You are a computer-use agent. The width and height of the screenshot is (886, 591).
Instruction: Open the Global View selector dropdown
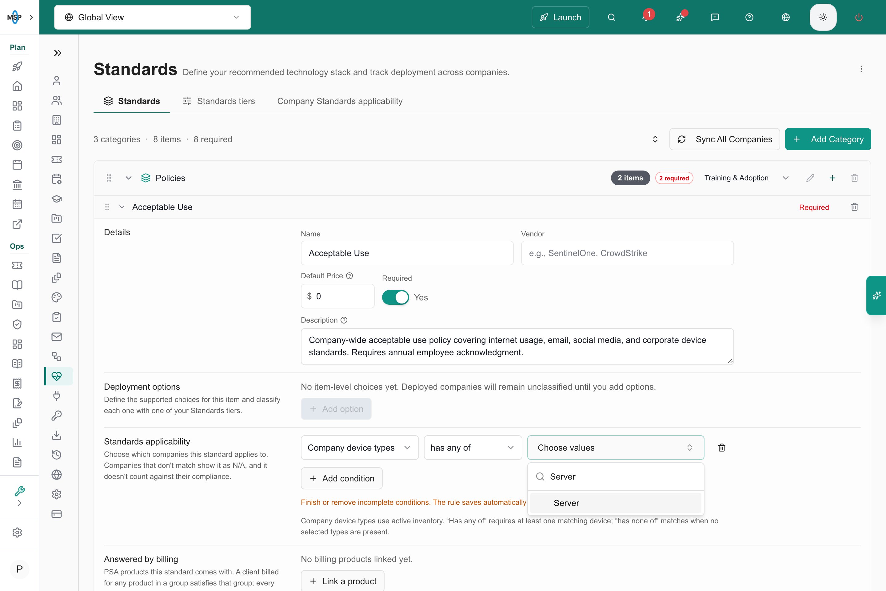click(152, 17)
